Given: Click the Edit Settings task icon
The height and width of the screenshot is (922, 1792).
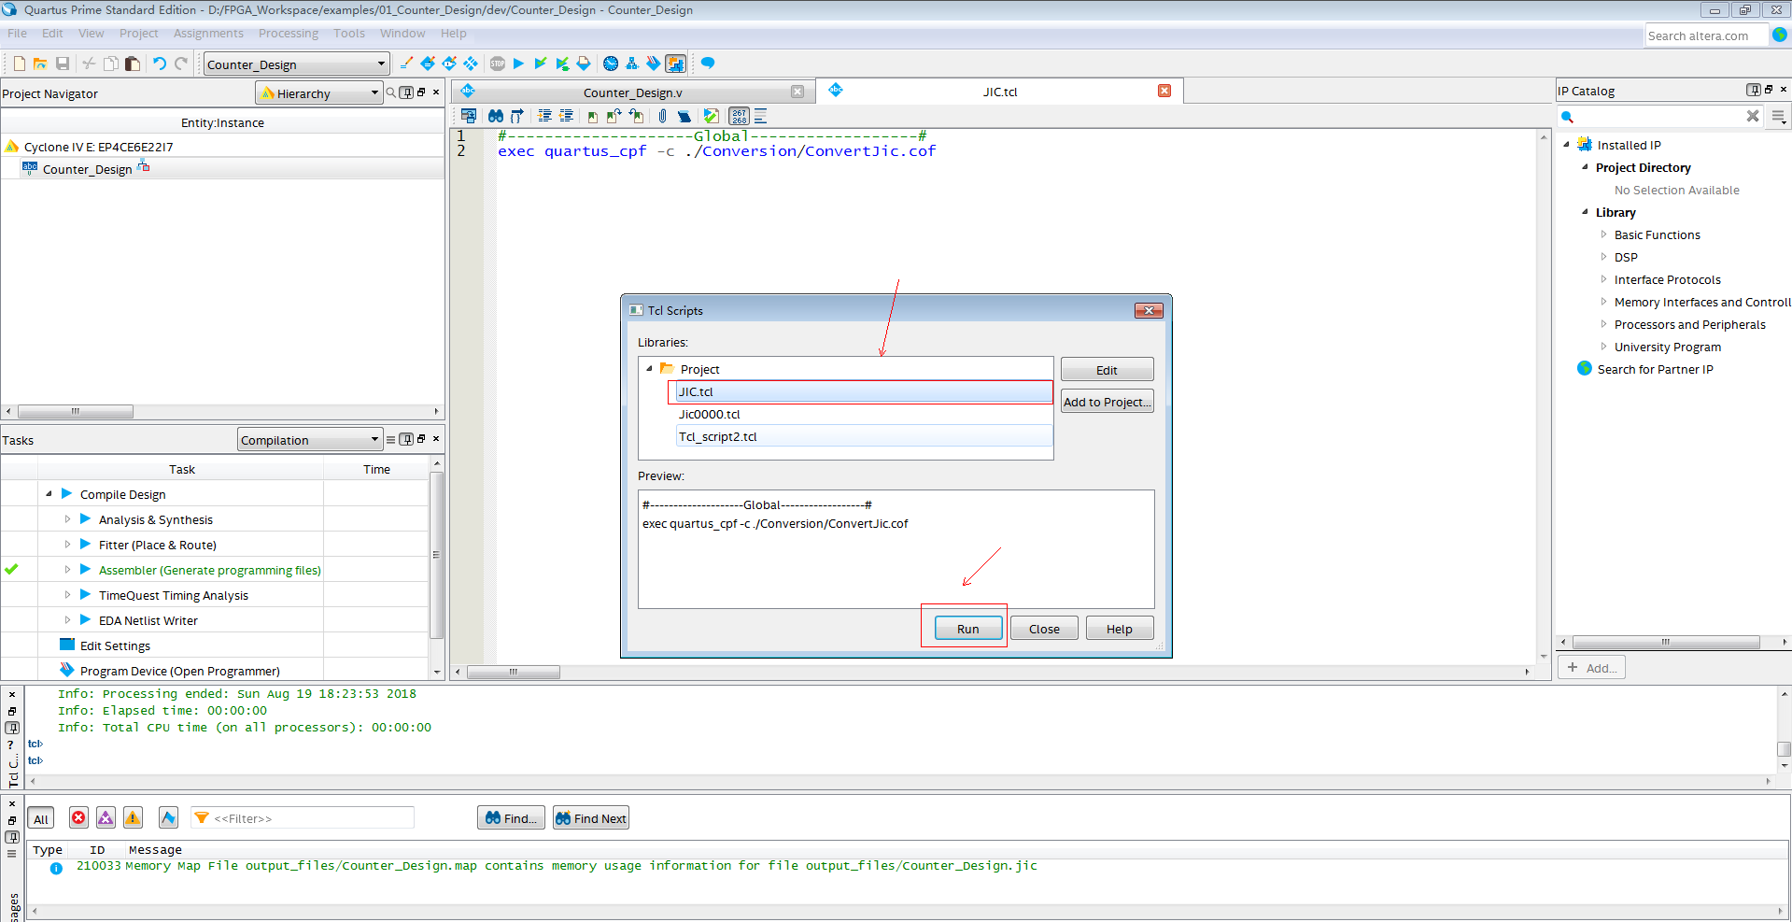Looking at the screenshot, I should pyautogui.click(x=66, y=645).
